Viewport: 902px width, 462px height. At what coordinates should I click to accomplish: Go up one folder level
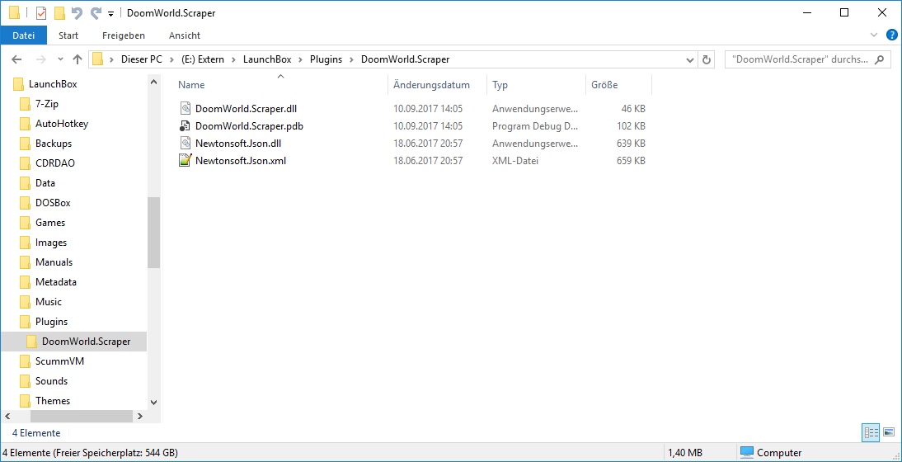78,59
